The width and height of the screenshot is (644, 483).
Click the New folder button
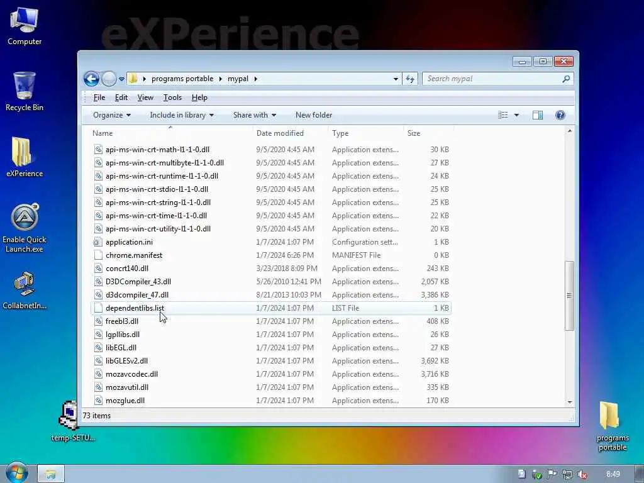pos(314,115)
